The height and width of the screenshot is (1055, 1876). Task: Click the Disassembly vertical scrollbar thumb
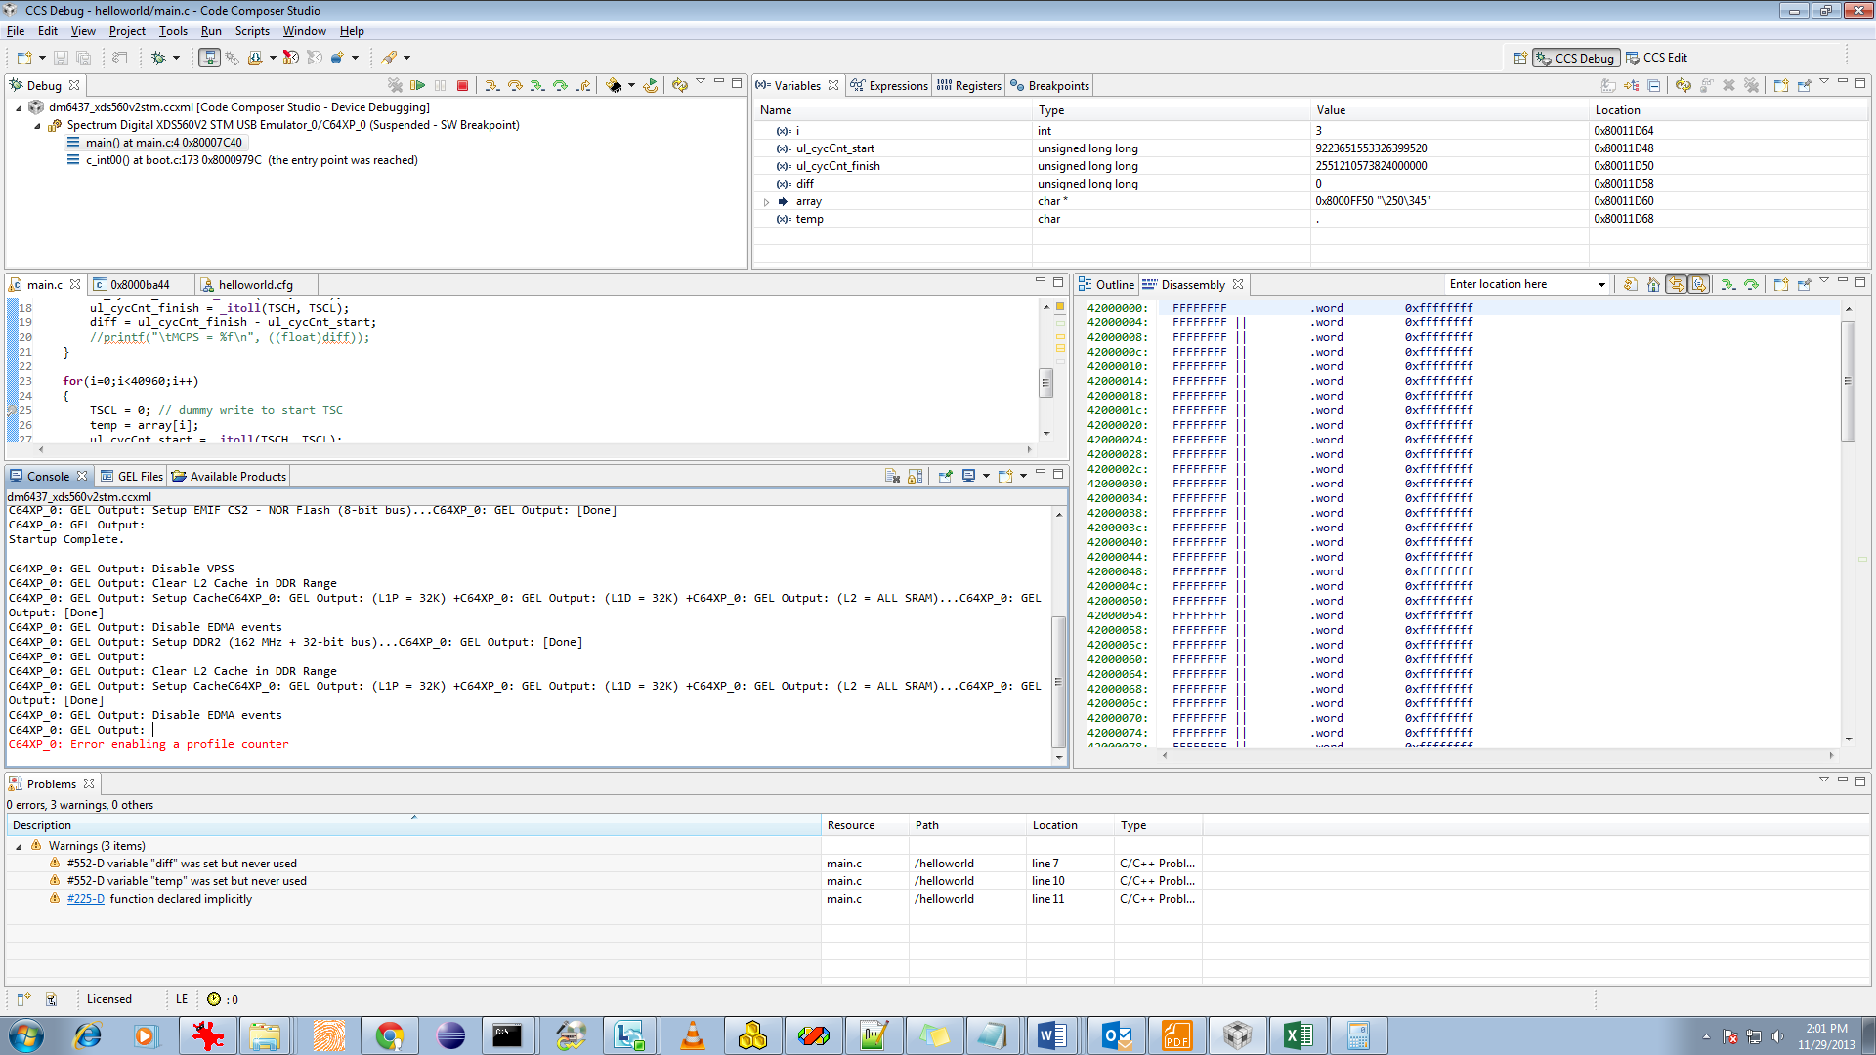click(1848, 381)
